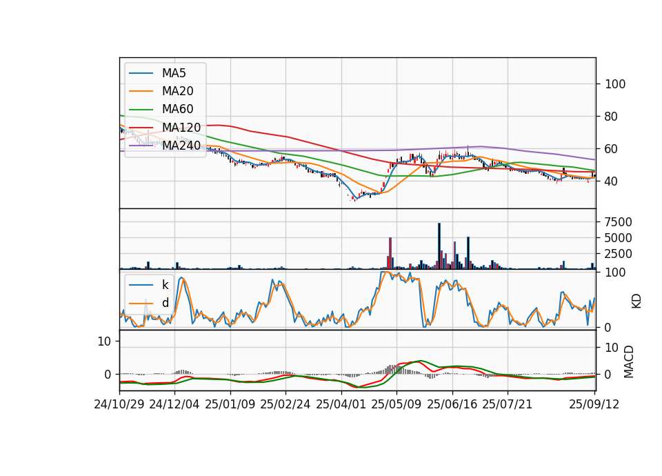Click the 24/10/29 date axis label

coord(119,404)
